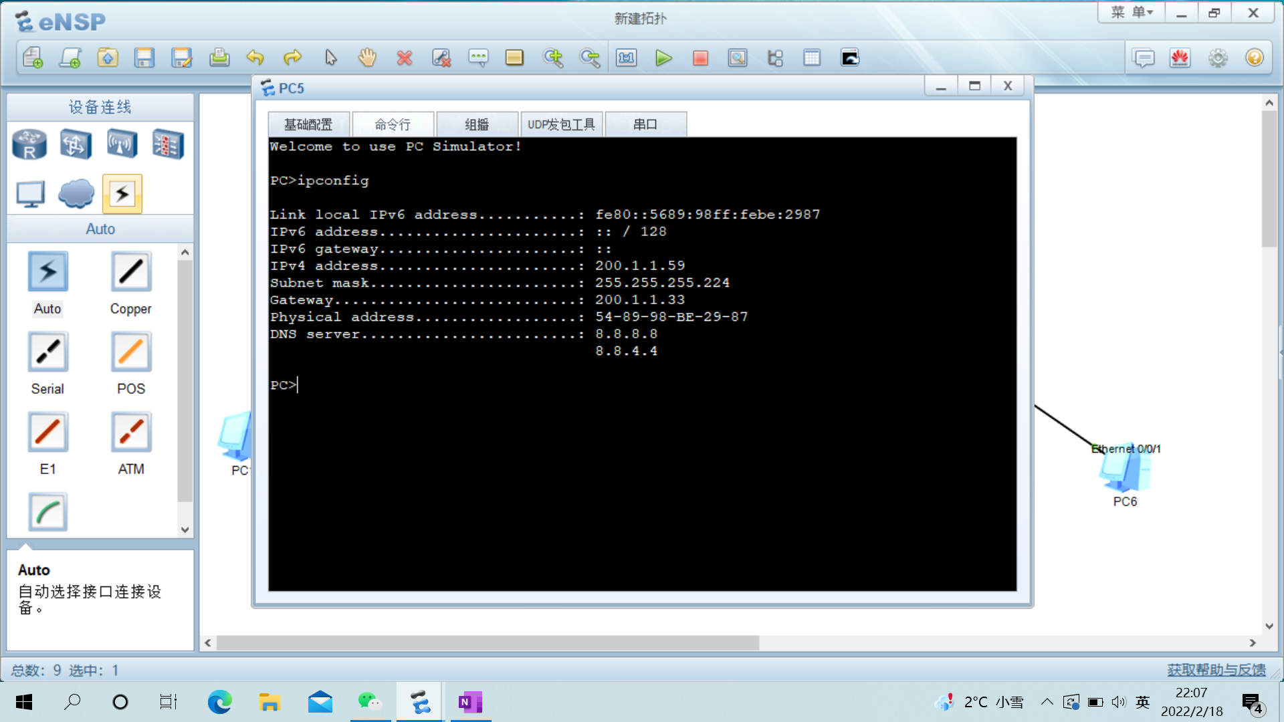Click the 获取帮助与反馈 link
1284x722 pixels.
click(1216, 670)
